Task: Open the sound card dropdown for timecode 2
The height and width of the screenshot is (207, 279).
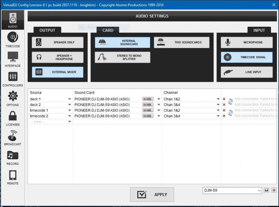Action: [159, 116]
